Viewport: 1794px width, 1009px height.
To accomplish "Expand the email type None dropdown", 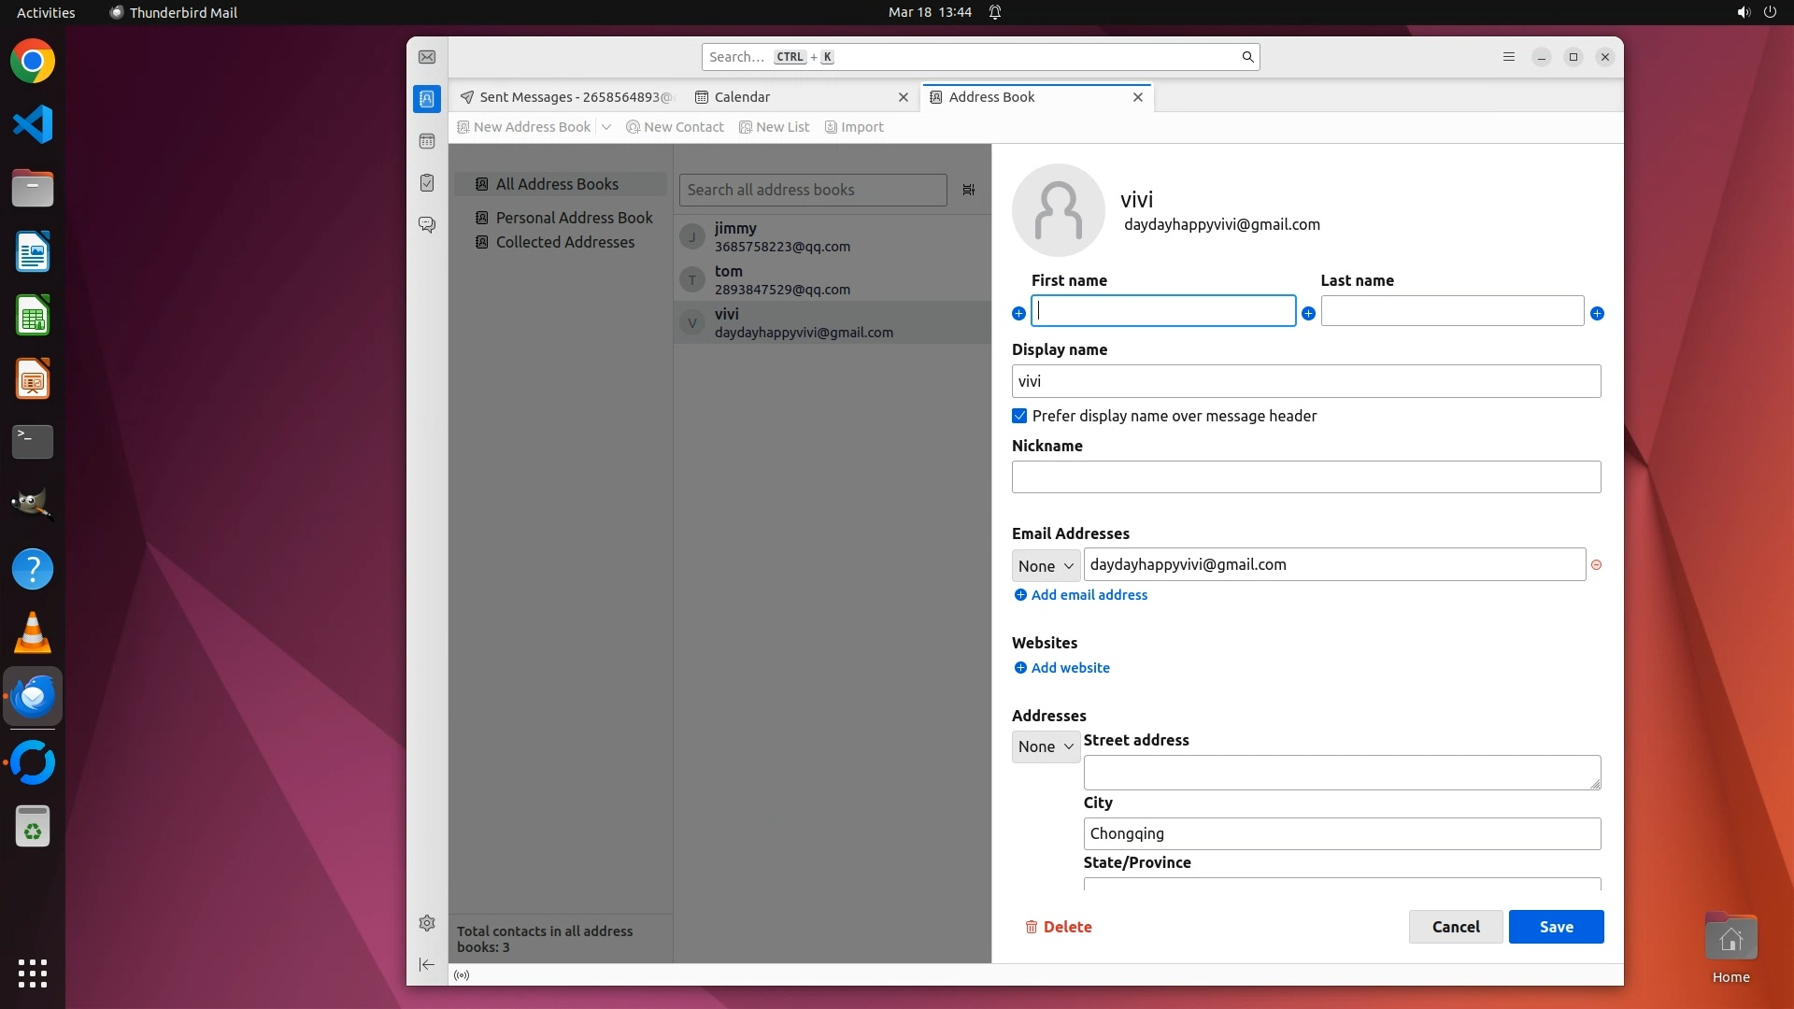I will pos(1046,566).
